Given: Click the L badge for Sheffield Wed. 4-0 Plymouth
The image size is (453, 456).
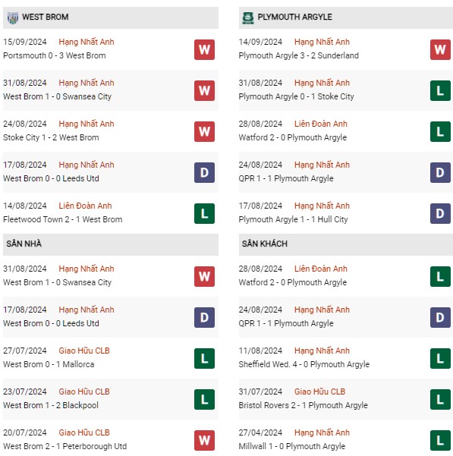Looking at the screenshot, I should pyautogui.click(x=440, y=358).
